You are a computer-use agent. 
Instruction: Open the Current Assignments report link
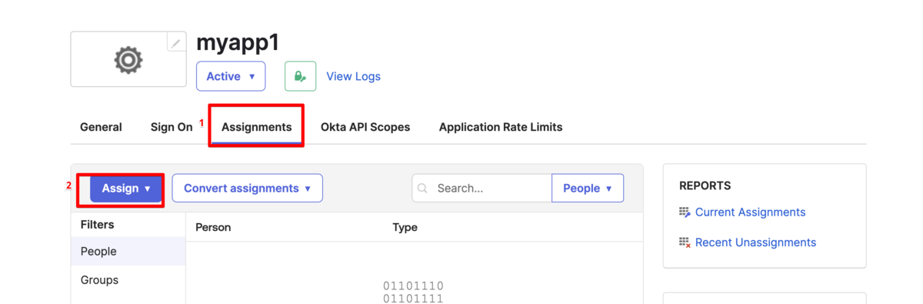point(750,212)
